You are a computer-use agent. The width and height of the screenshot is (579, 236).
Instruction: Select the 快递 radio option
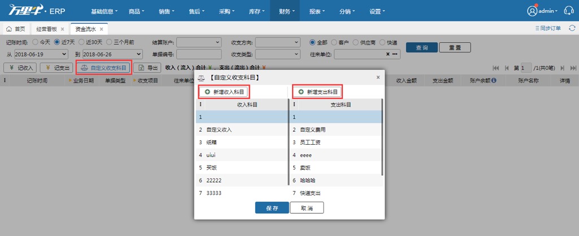[x=382, y=42]
